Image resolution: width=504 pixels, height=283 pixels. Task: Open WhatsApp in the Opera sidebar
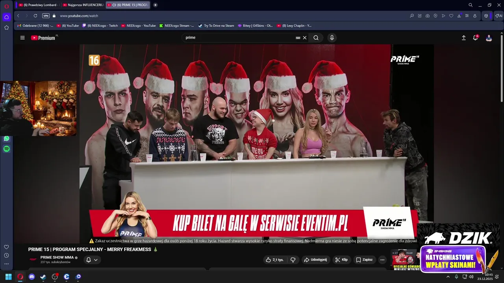coord(6,138)
